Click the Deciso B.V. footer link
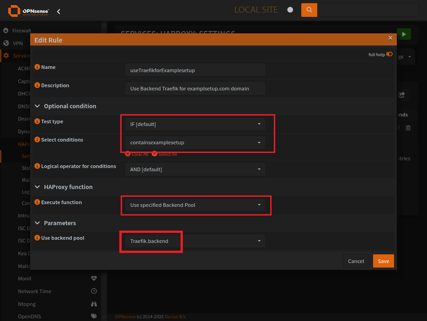 click(176, 316)
